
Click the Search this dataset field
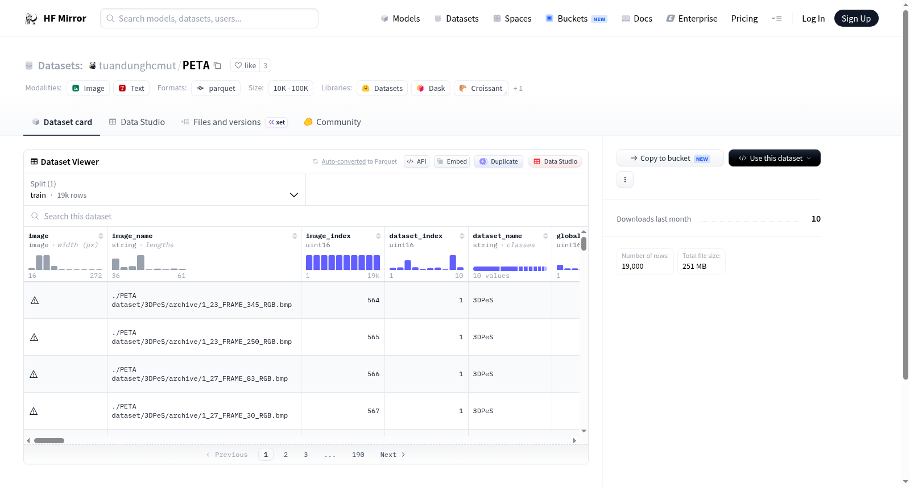[x=306, y=216]
